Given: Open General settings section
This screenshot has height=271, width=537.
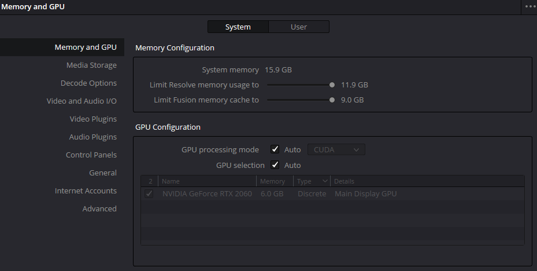Looking at the screenshot, I should point(103,173).
